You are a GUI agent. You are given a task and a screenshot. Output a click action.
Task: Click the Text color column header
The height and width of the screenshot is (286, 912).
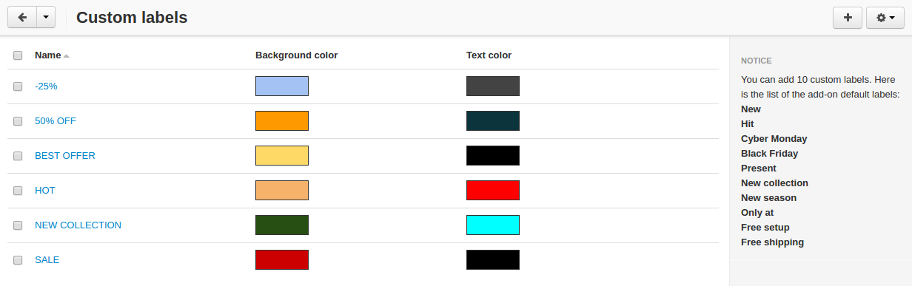click(x=489, y=55)
